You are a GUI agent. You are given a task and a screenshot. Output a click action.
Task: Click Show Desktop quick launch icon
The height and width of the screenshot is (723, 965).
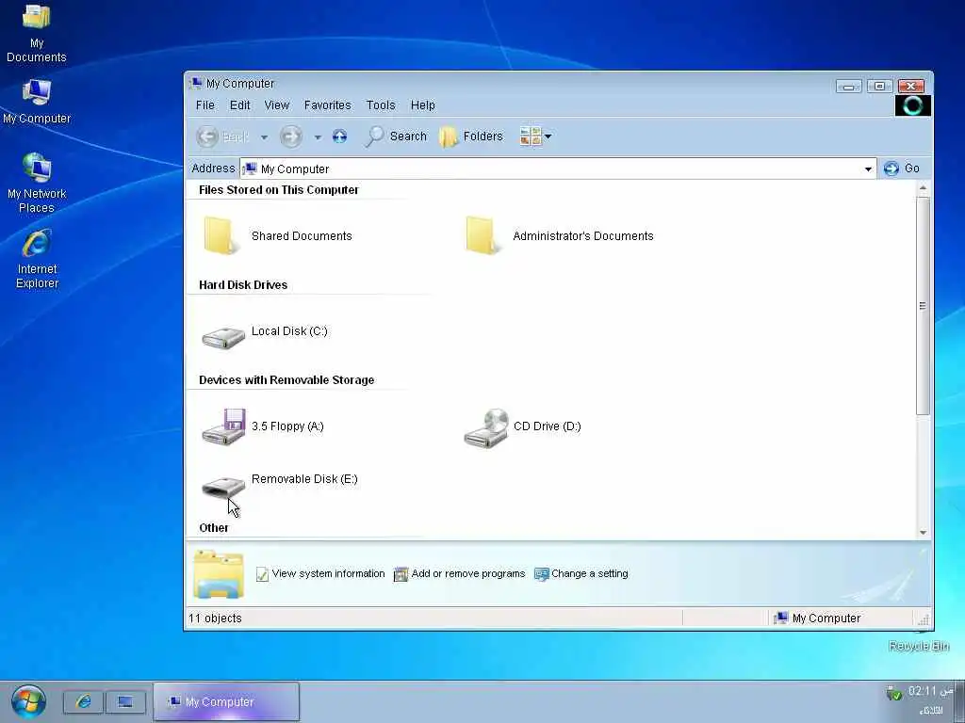pyautogui.click(x=125, y=701)
